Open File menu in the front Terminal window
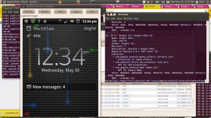211x118 pixels. tap(108, 18)
